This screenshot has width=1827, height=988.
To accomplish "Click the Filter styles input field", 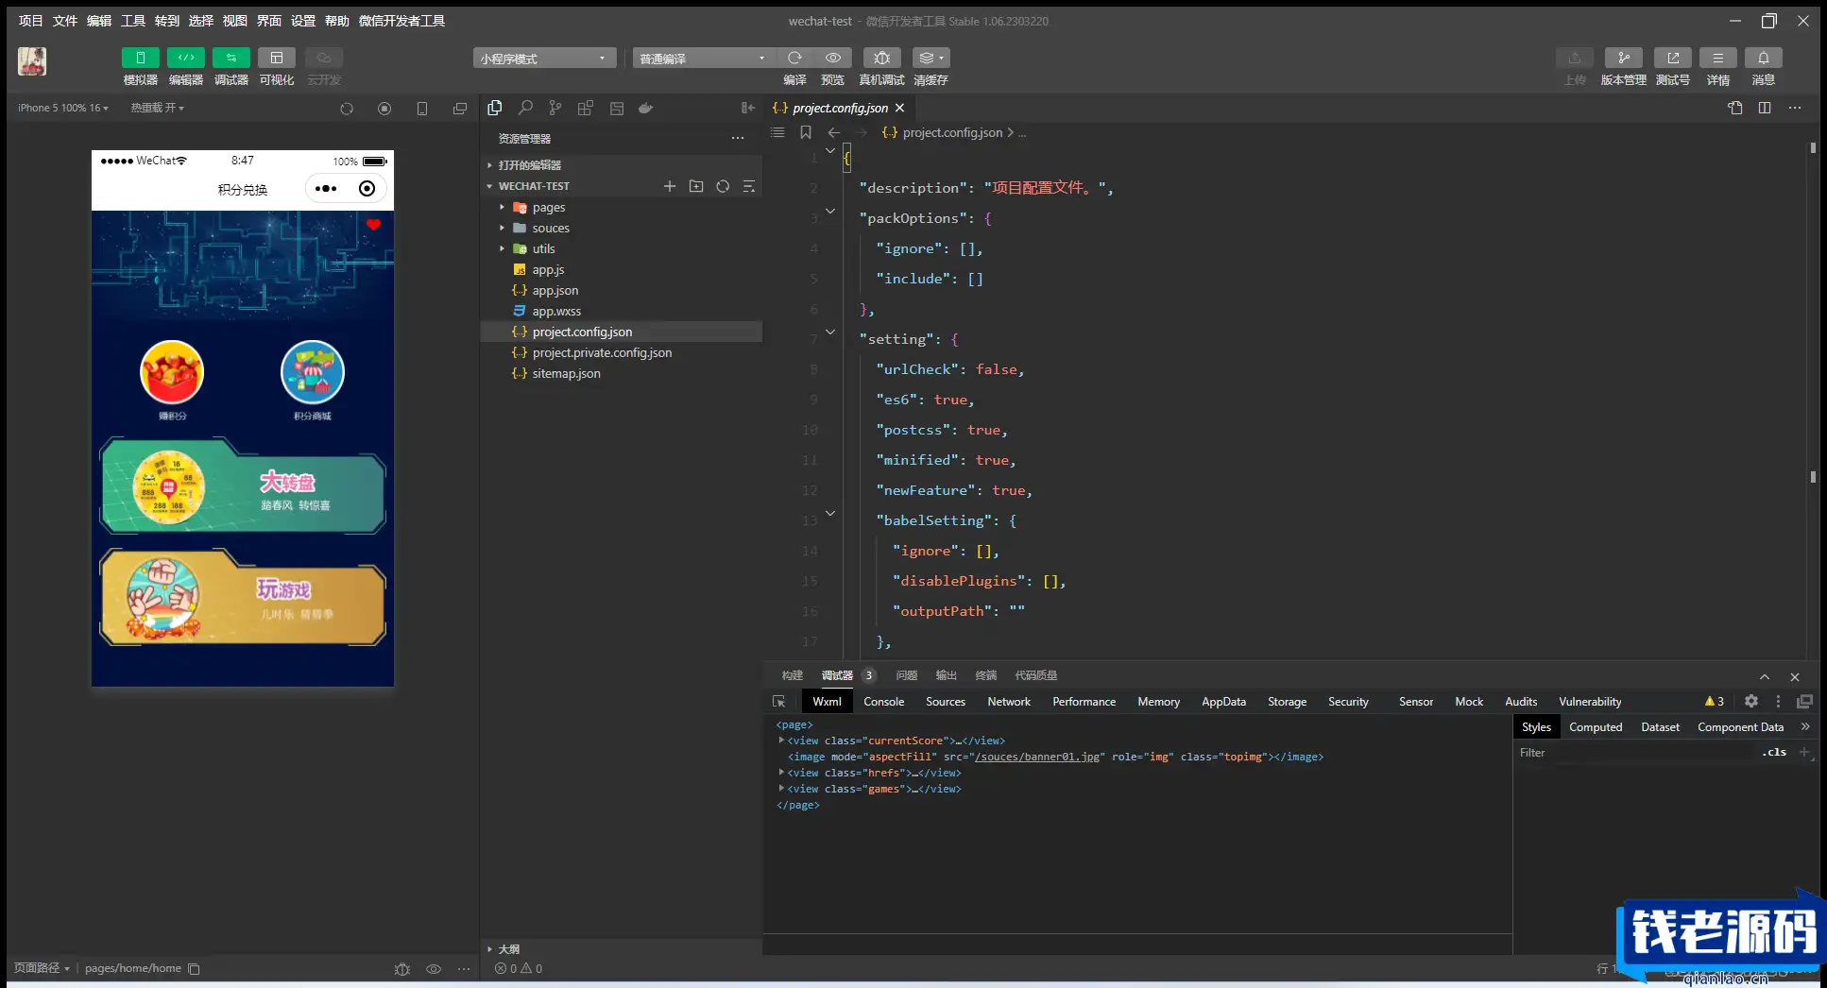I will pos(1634,752).
